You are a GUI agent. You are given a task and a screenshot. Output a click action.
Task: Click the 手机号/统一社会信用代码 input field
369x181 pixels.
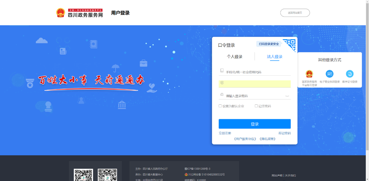255,72
